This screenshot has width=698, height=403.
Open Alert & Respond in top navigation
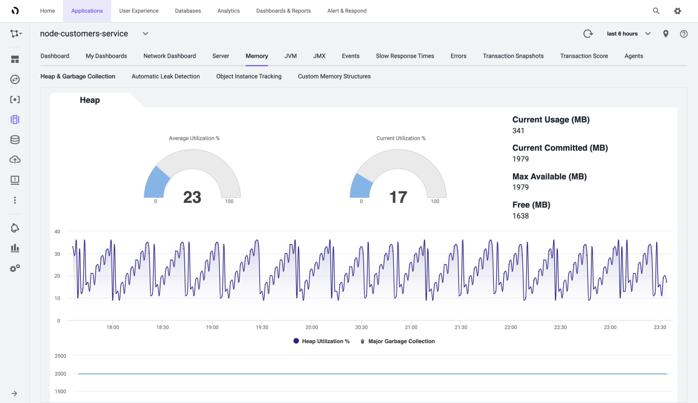347,11
